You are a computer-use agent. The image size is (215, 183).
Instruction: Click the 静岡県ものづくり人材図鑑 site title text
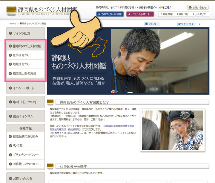click(x=48, y=10)
